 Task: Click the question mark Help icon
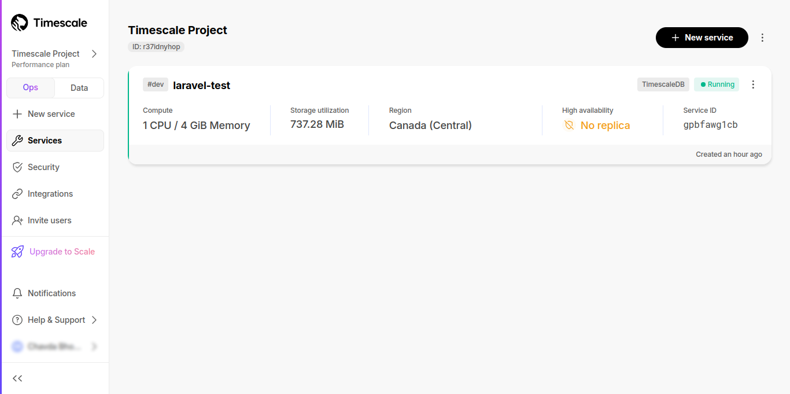click(17, 320)
